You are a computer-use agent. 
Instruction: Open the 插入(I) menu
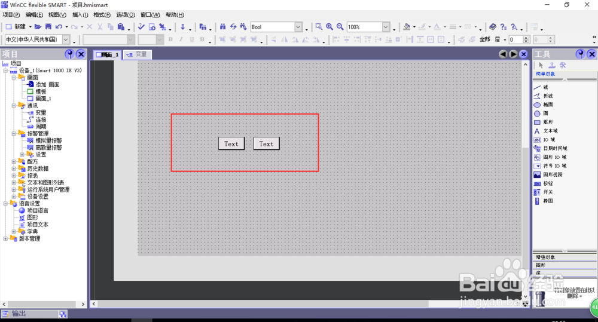pyautogui.click(x=80, y=15)
